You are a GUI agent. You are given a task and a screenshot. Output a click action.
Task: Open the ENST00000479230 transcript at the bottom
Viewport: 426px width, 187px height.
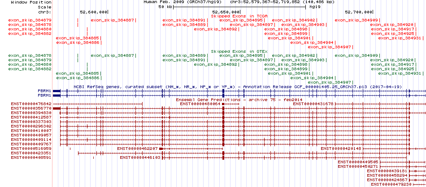pyautogui.click(x=391, y=184)
